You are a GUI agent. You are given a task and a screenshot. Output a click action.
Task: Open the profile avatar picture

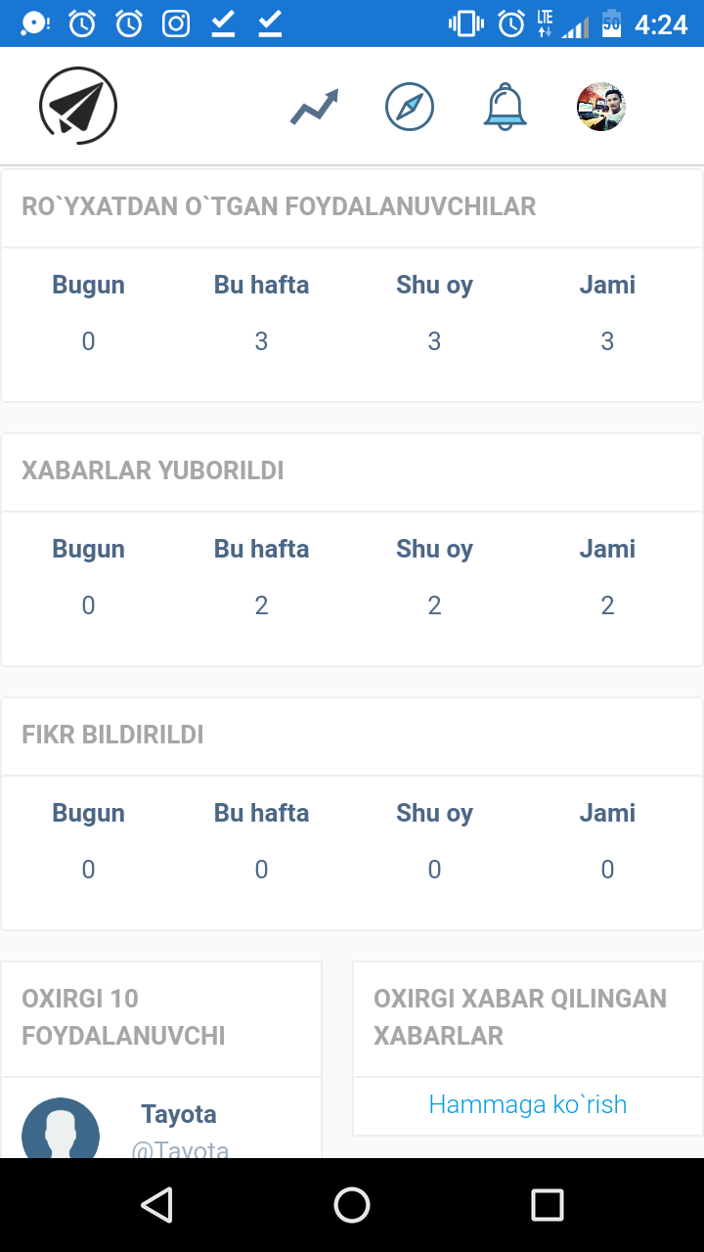(600, 107)
